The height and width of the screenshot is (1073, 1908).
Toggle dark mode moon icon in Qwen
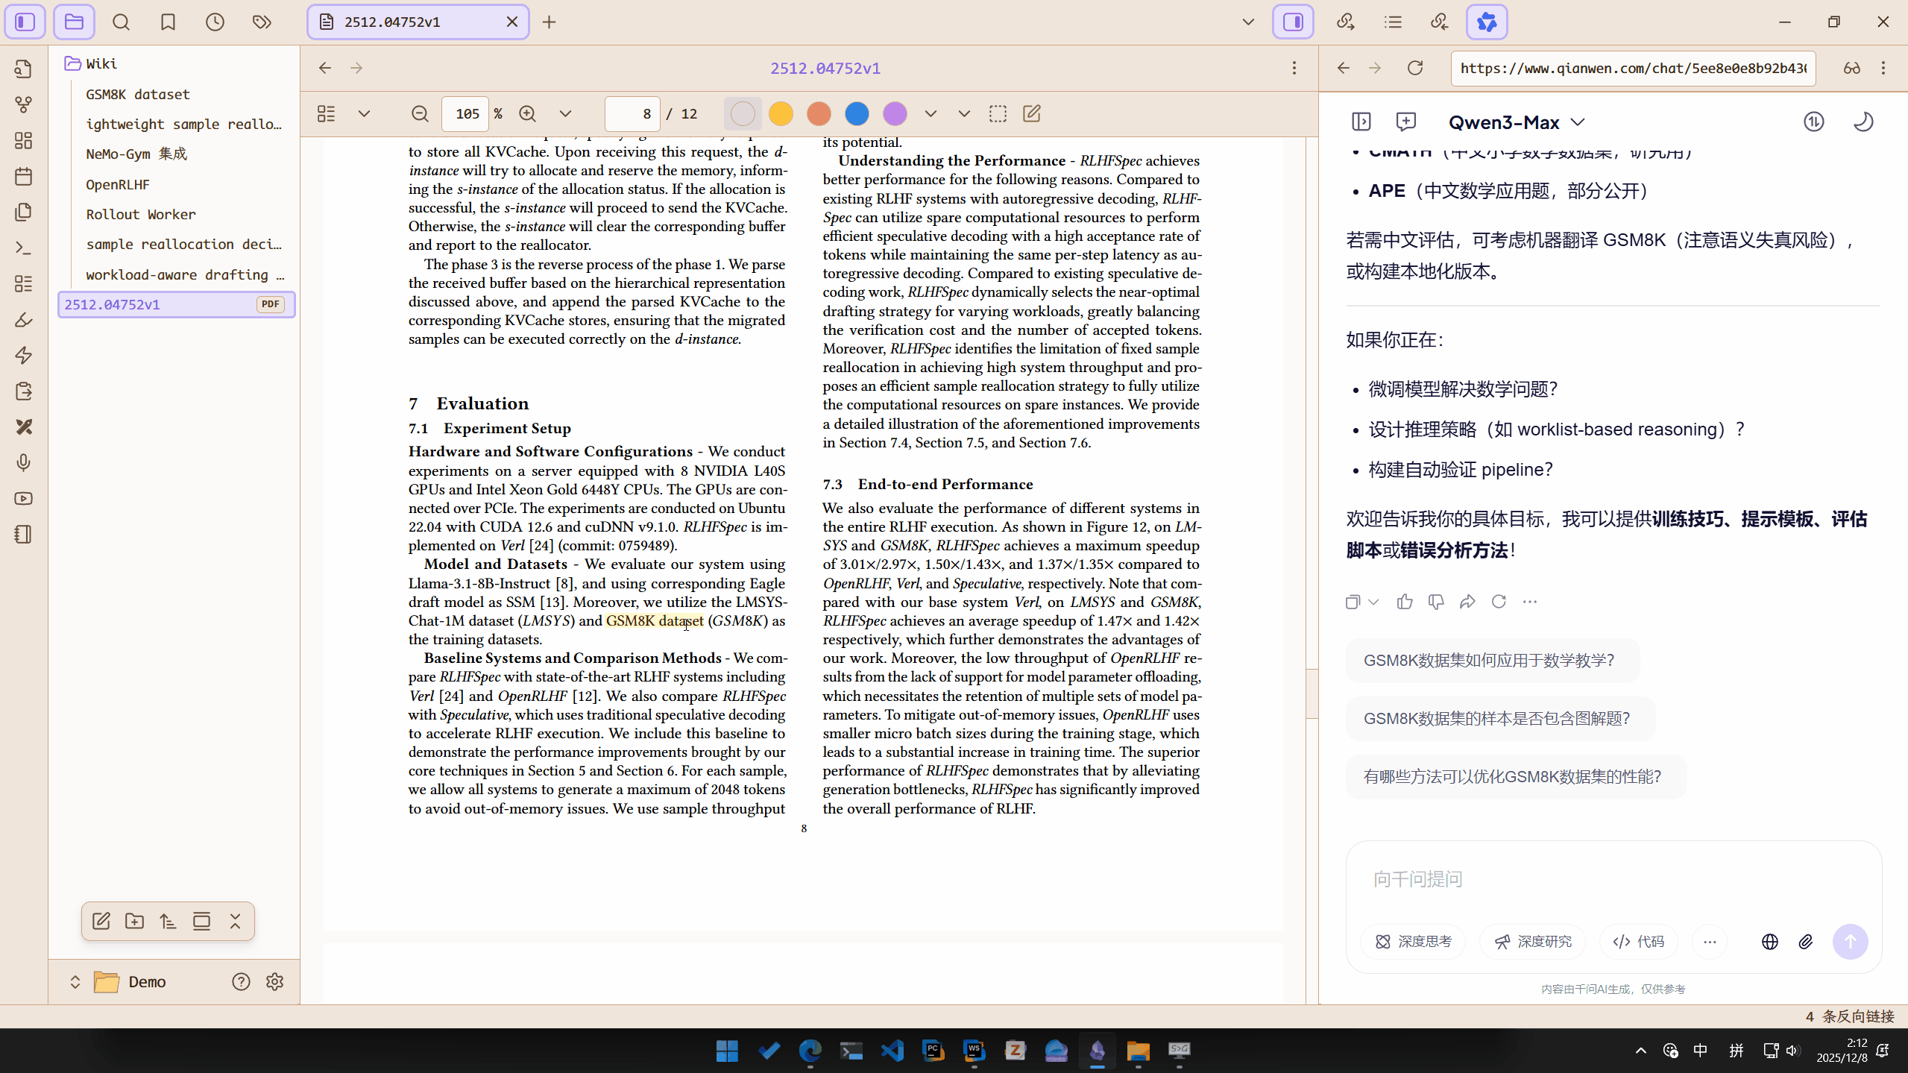coord(1863,122)
